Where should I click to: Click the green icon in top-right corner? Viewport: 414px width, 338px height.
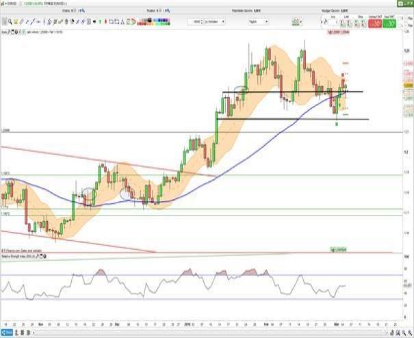point(400,3)
